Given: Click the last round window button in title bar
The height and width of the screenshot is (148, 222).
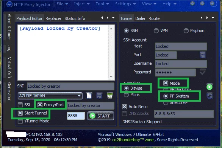Looking at the screenshot, I should pos(212,3).
